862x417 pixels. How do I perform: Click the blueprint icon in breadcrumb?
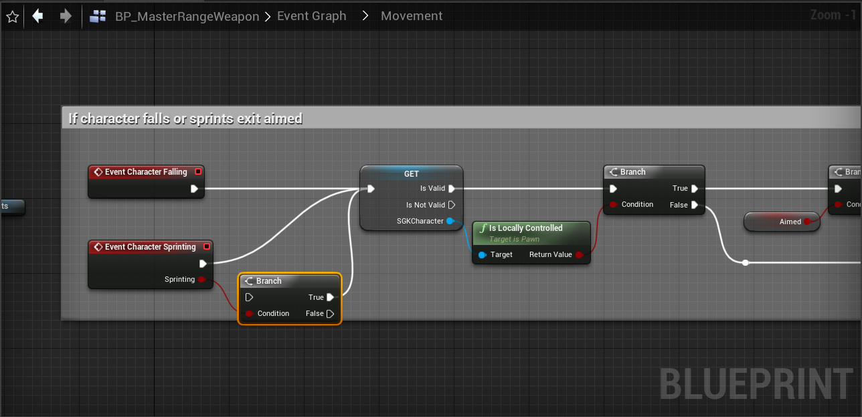click(x=98, y=17)
